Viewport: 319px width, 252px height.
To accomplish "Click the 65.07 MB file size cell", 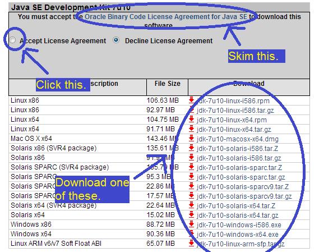I will pyautogui.click(x=160, y=244).
